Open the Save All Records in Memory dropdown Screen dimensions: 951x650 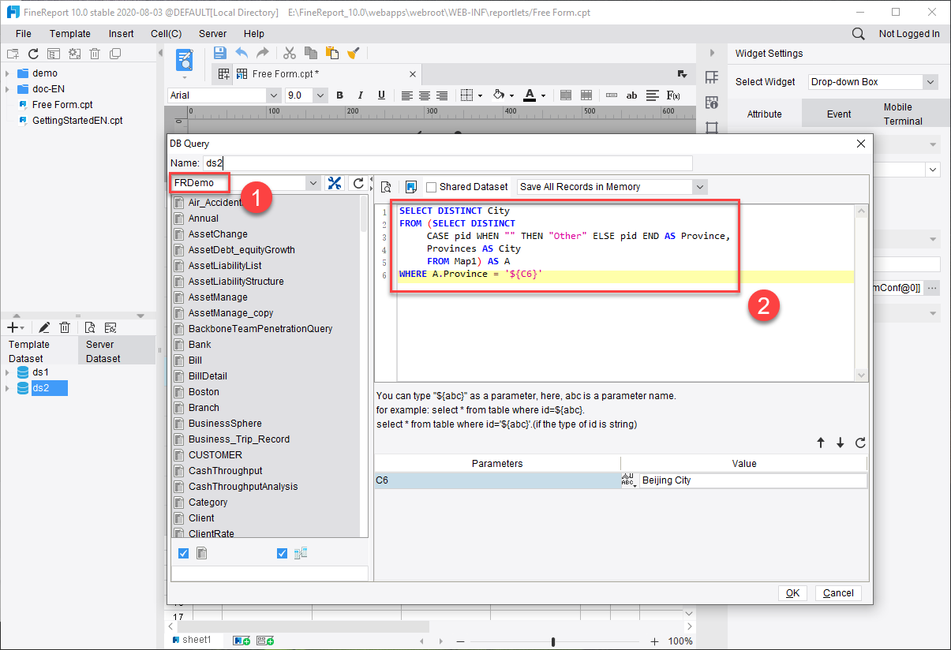(699, 187)
